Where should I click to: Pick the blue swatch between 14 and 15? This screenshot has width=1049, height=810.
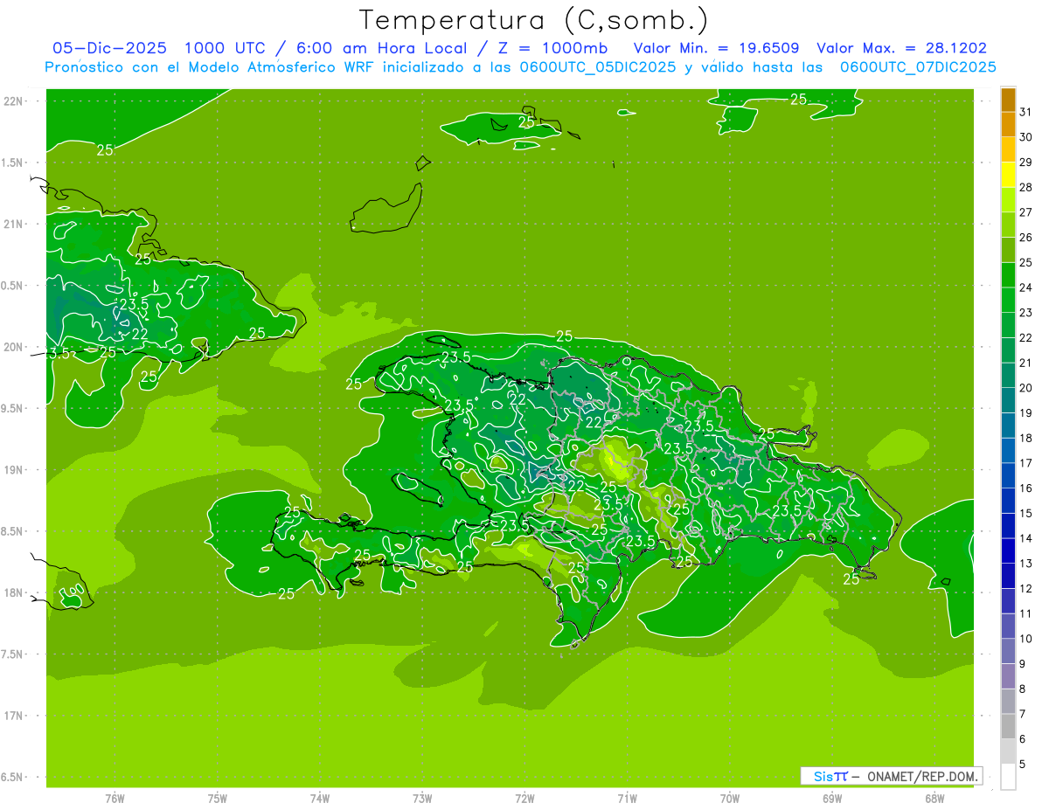(1008, 526)
